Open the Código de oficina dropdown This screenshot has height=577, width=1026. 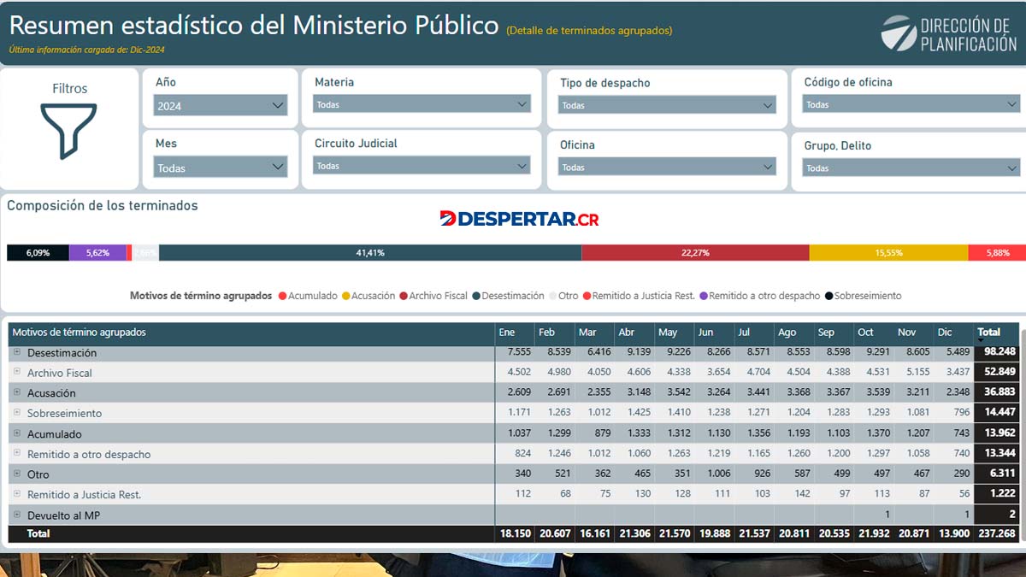click(x=911, y=104)
